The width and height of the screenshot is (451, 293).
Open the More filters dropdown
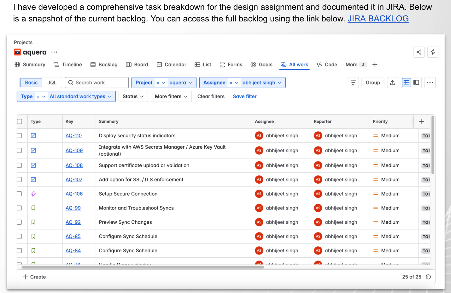pyautogui.click(x=171, y=96)
